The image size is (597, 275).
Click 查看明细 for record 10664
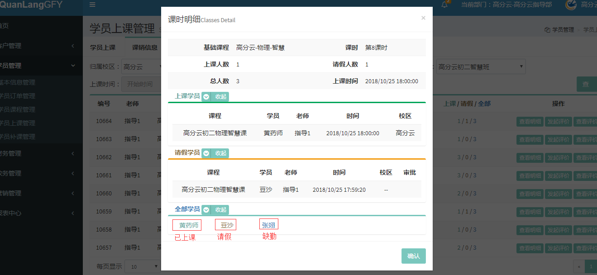pyautogui.click(x=530, y=121)
